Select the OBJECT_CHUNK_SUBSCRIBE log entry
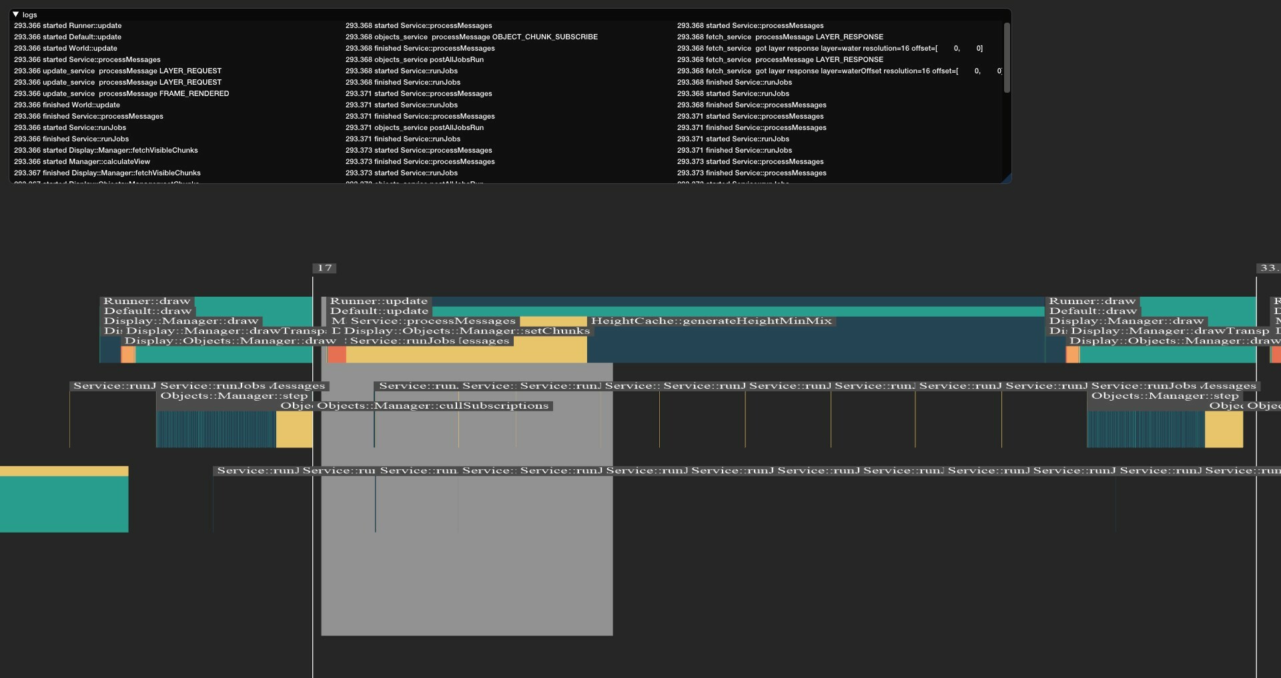 click(x=471, y=37)
